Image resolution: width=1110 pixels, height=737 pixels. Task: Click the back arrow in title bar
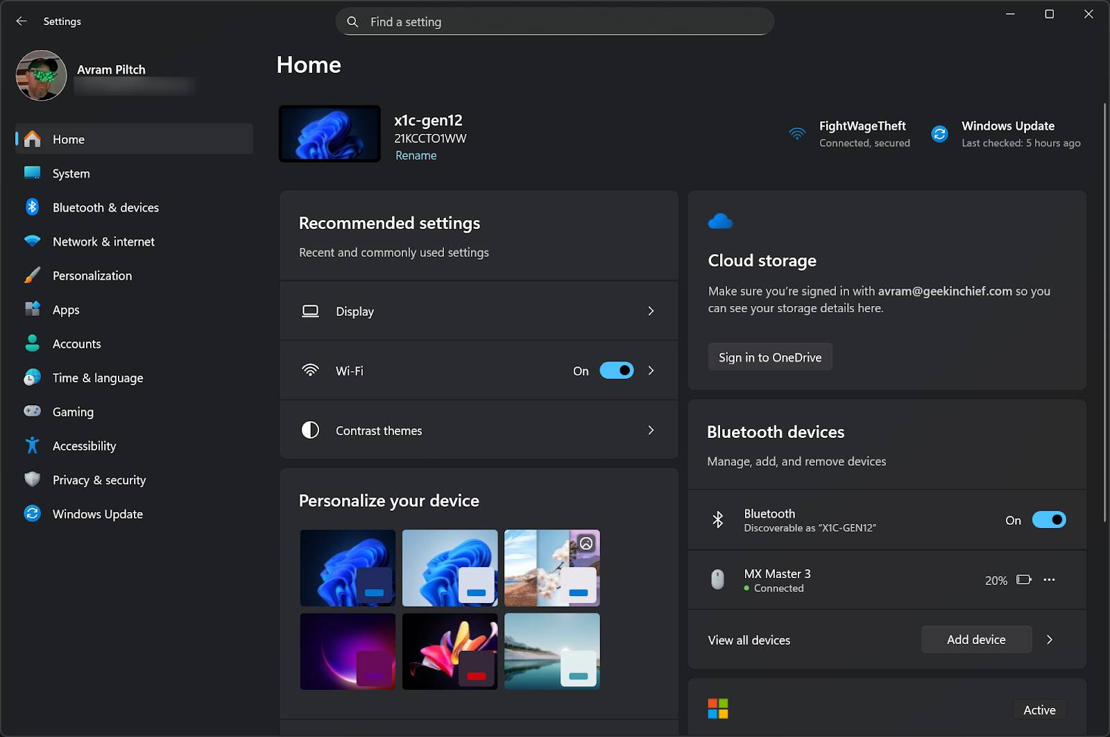click(22, 21)
